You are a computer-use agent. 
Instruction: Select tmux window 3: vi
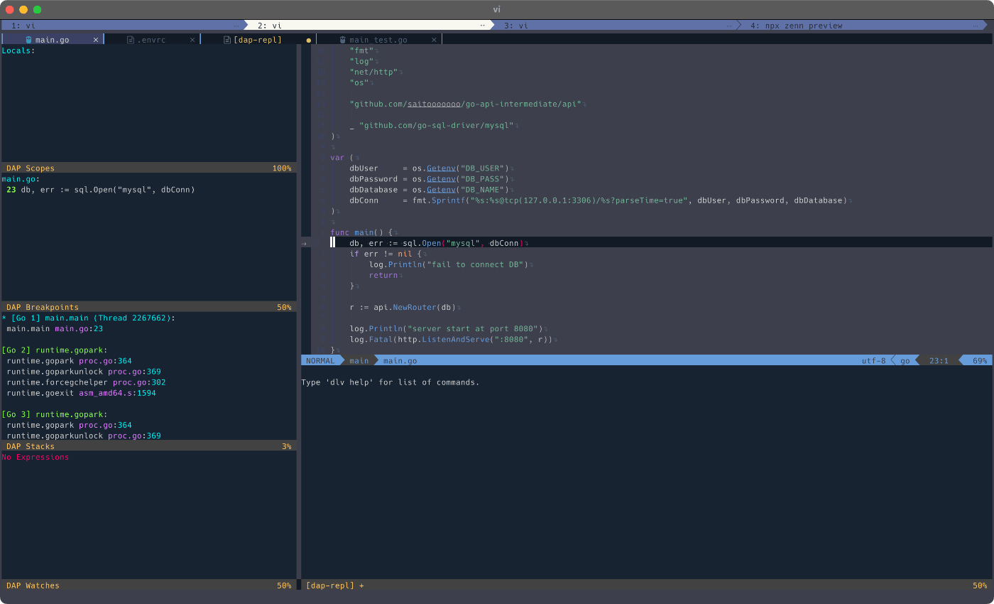pos(616,25)
